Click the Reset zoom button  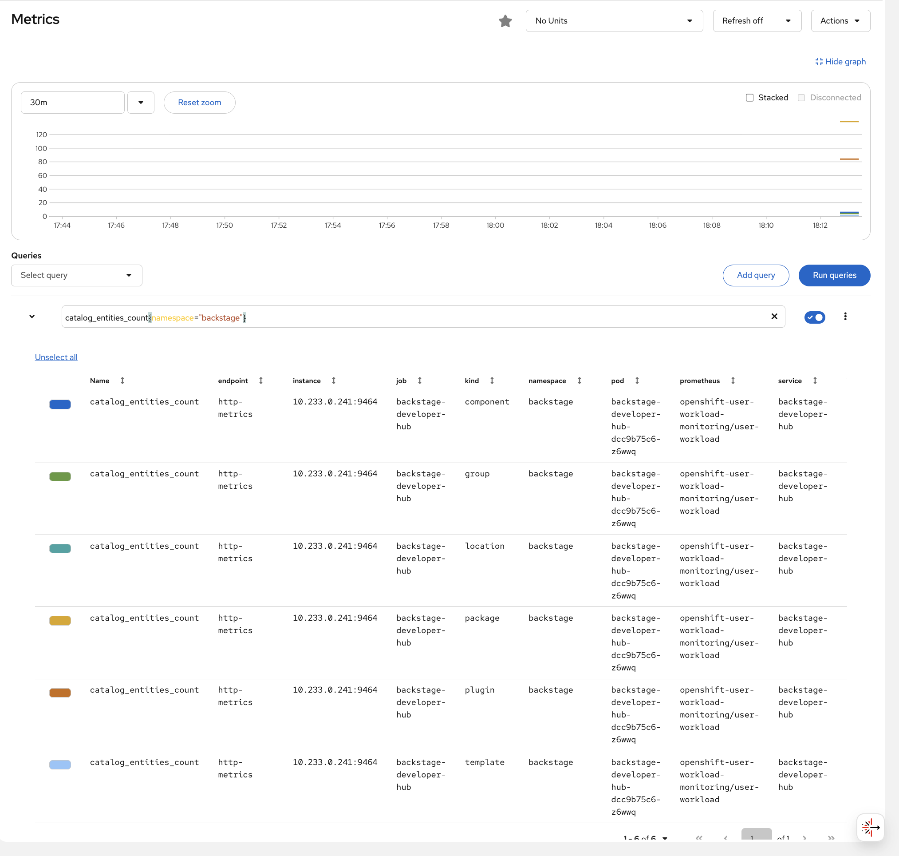[199, 103]
